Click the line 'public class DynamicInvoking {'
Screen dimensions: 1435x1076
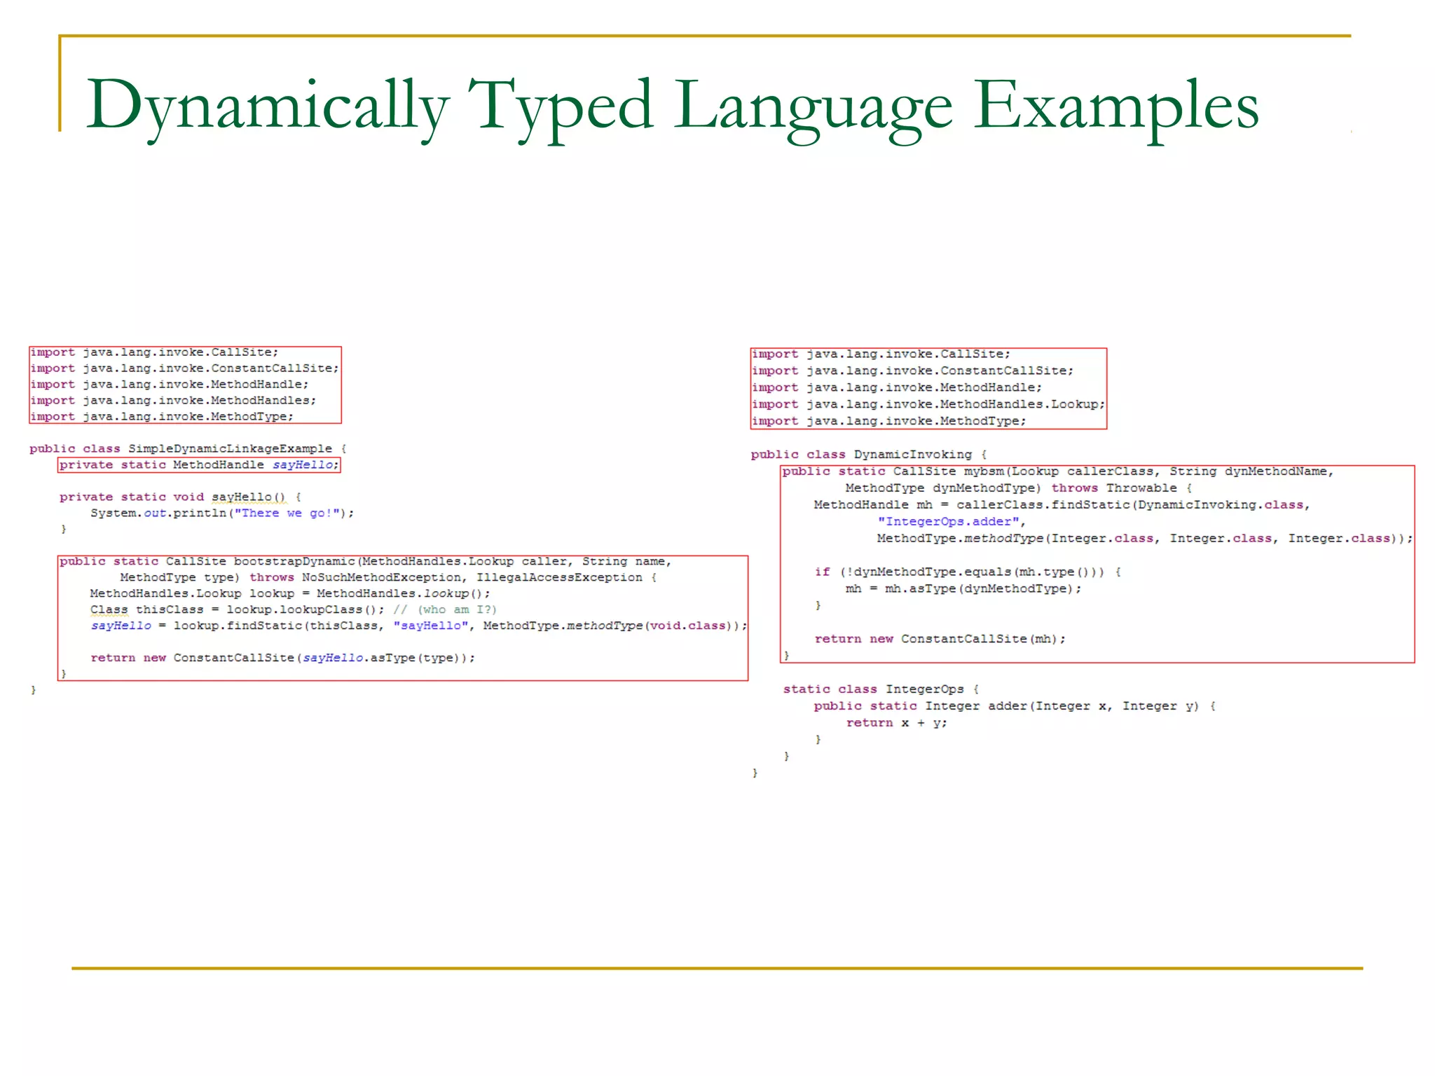pos(869,455)
